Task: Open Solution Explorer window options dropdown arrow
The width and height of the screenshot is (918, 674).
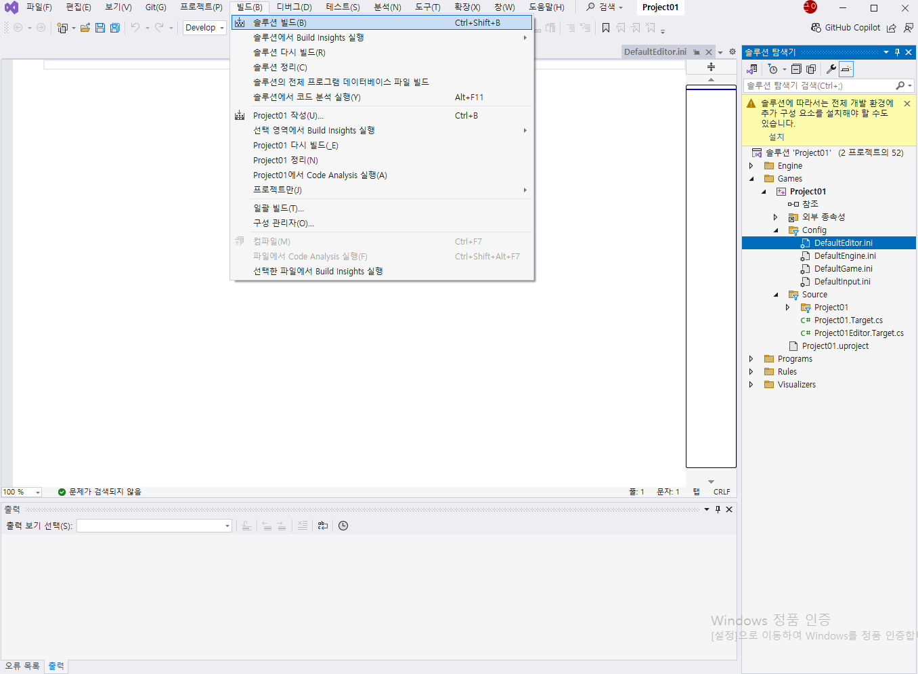Action: click(886, 52)
